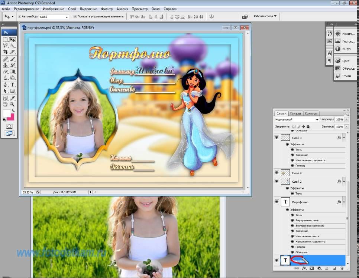The height and width of the screenshot is (278, 359).
Task: Swap foreground and background colors
Action: [x=13, y=110]
